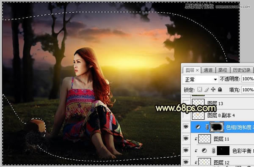254x167 pixels.
Task: Switch to the 路径 tab
Action: coord(223,70)
